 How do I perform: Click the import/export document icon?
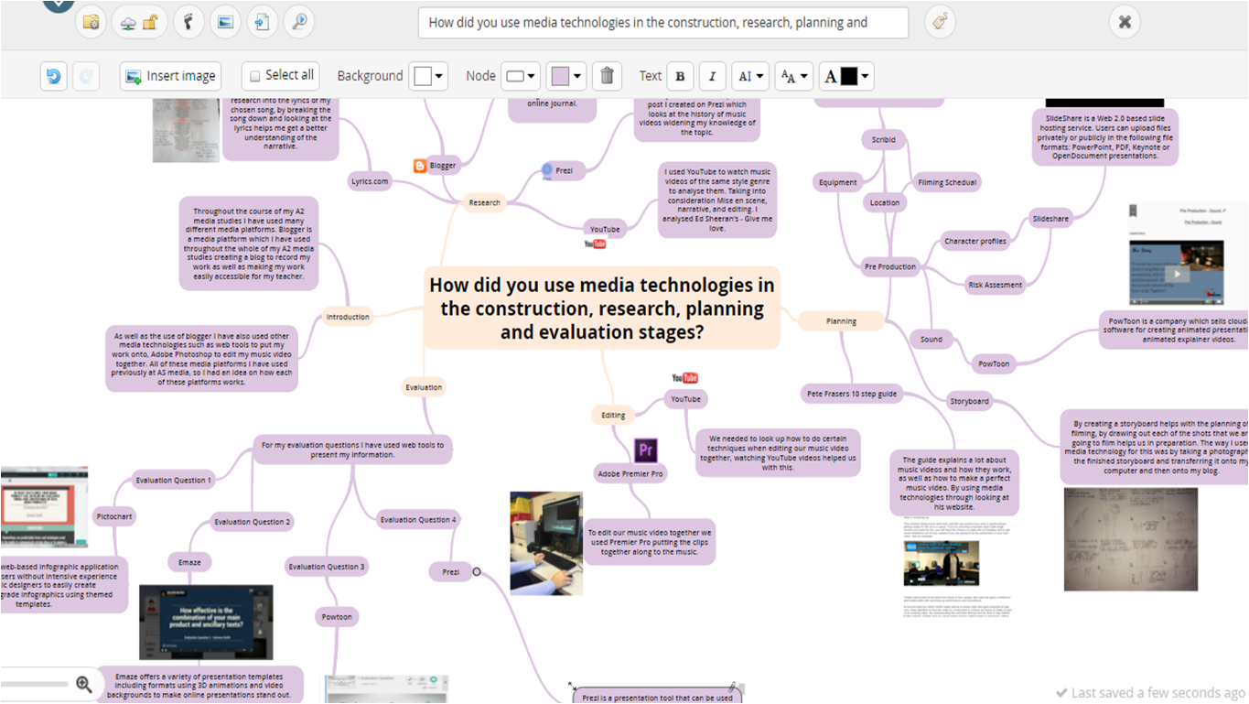click(x=262, y=22)
